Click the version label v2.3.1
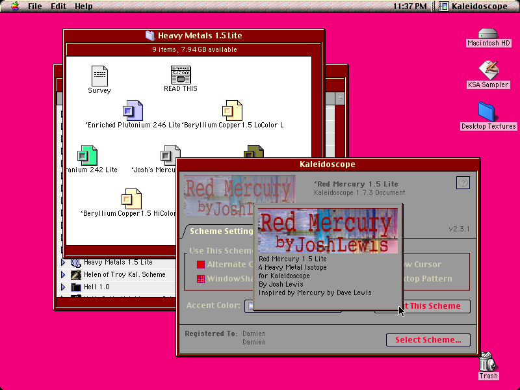520x390 pixels. tap(459, 229)
